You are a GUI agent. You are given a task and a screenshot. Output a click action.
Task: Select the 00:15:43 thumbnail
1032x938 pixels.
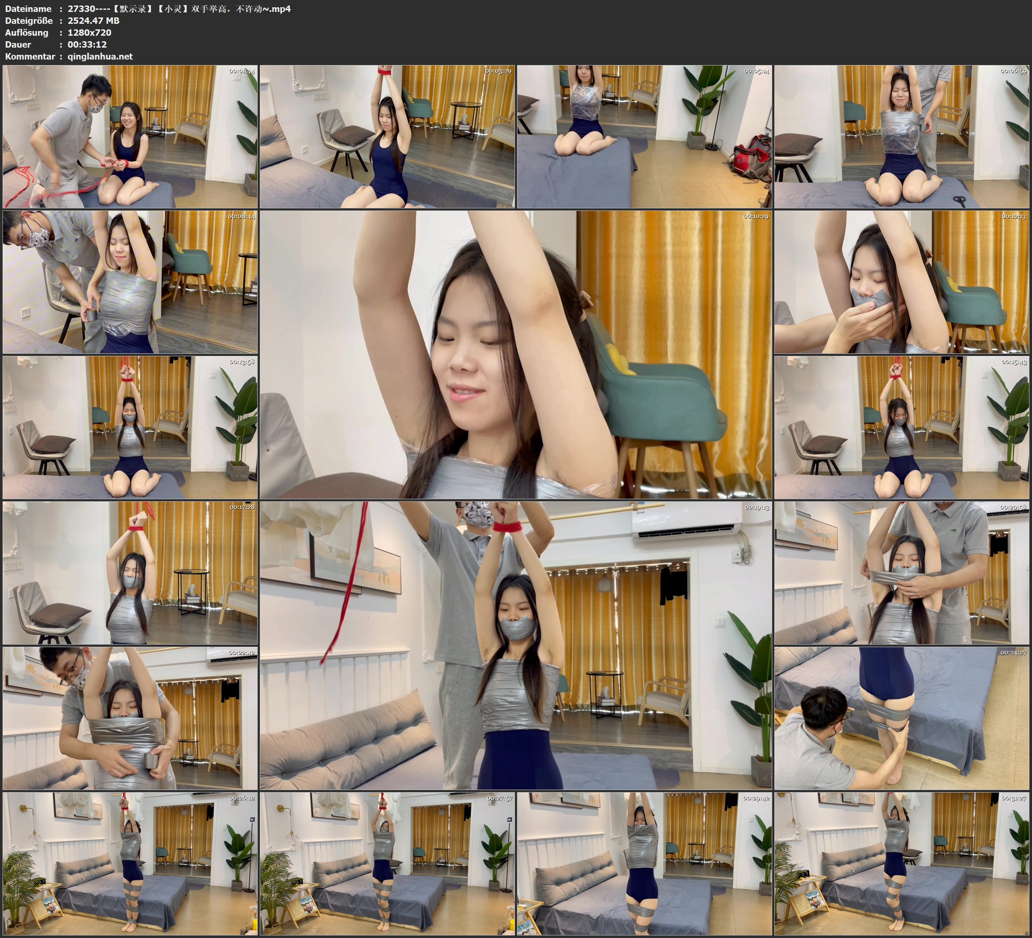901,427
